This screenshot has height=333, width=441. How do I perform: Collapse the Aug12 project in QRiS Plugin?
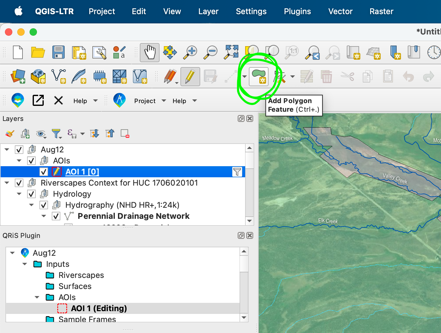point(12,253)
